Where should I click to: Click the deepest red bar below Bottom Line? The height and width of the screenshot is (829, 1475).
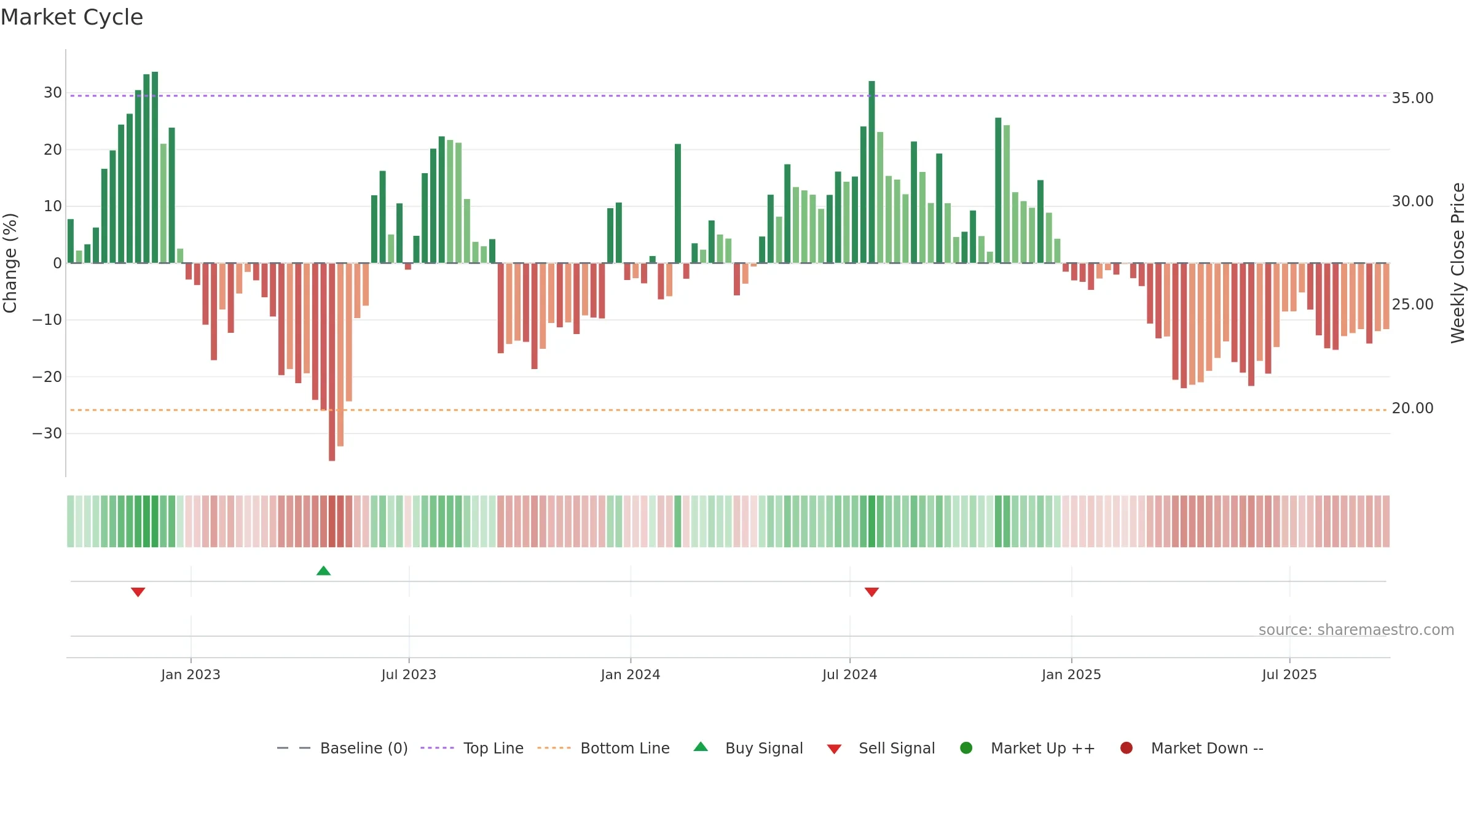coord(332,362)
